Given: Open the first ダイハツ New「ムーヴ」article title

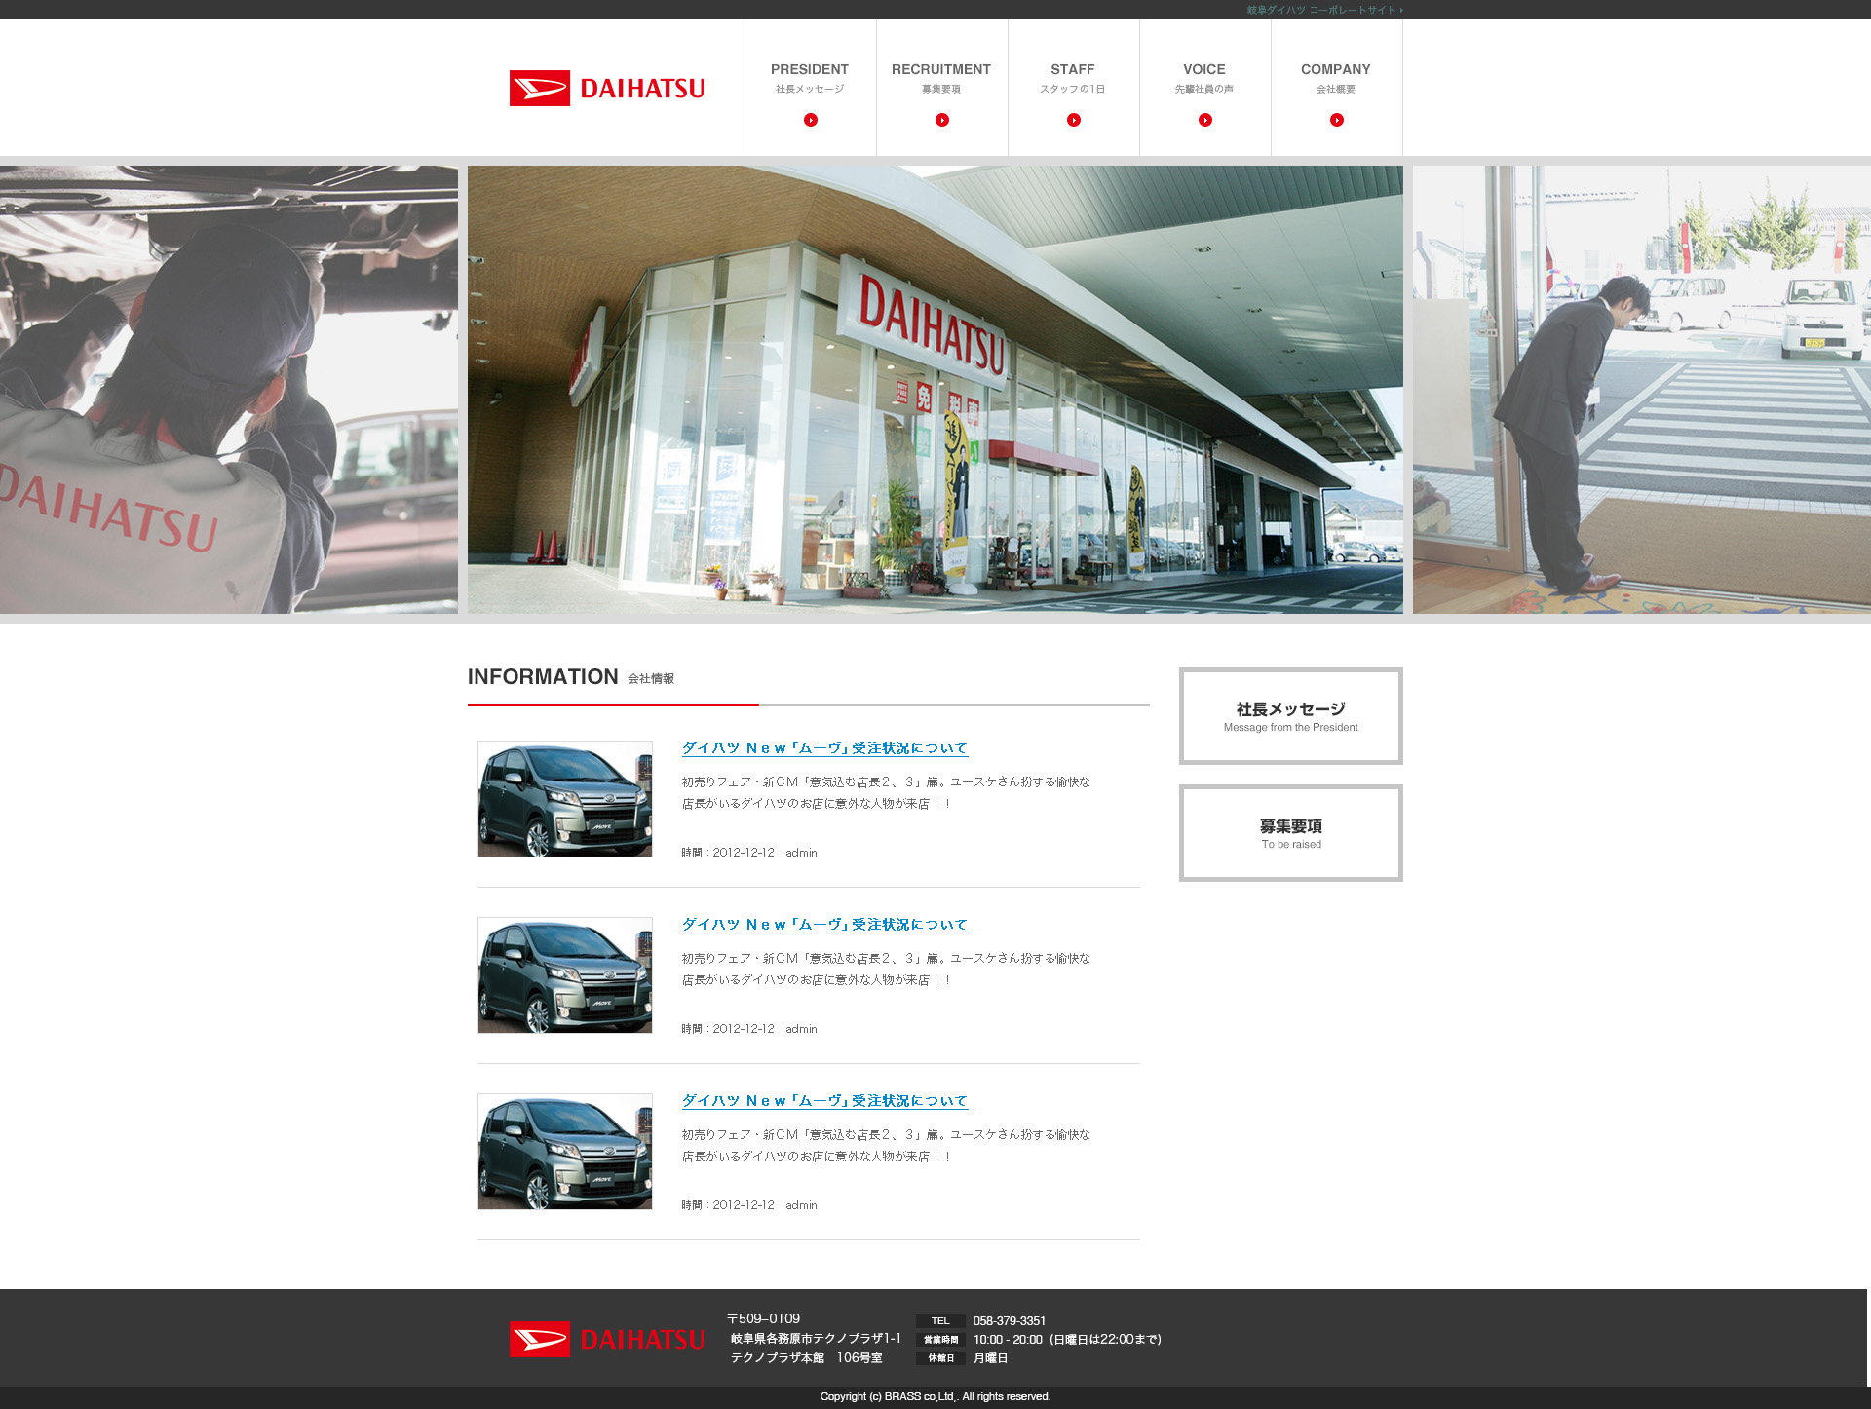Looking at the screenshot, I should [824, 748].
